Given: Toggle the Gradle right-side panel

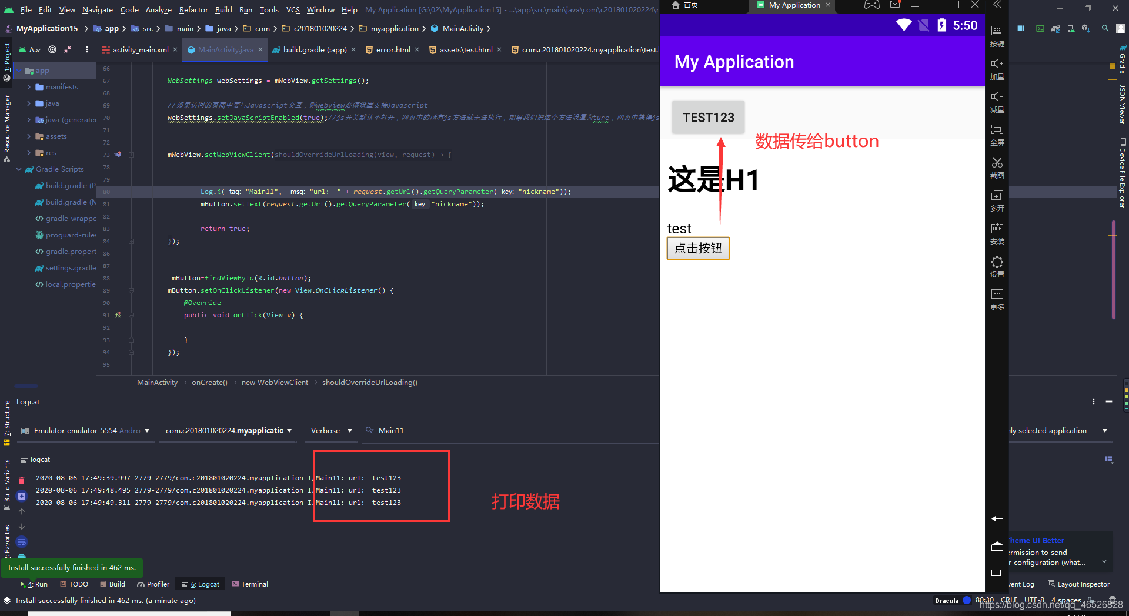Looking at the screenshot, I should tap(1123, 60).
